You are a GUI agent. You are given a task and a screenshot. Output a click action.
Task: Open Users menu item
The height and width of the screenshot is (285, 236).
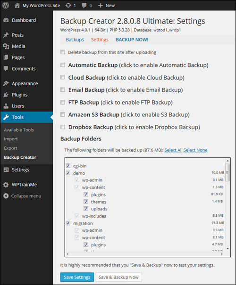(18, 106)
